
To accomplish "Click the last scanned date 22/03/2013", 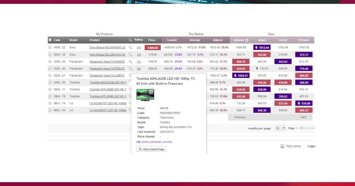I will [x=167, y=132].
